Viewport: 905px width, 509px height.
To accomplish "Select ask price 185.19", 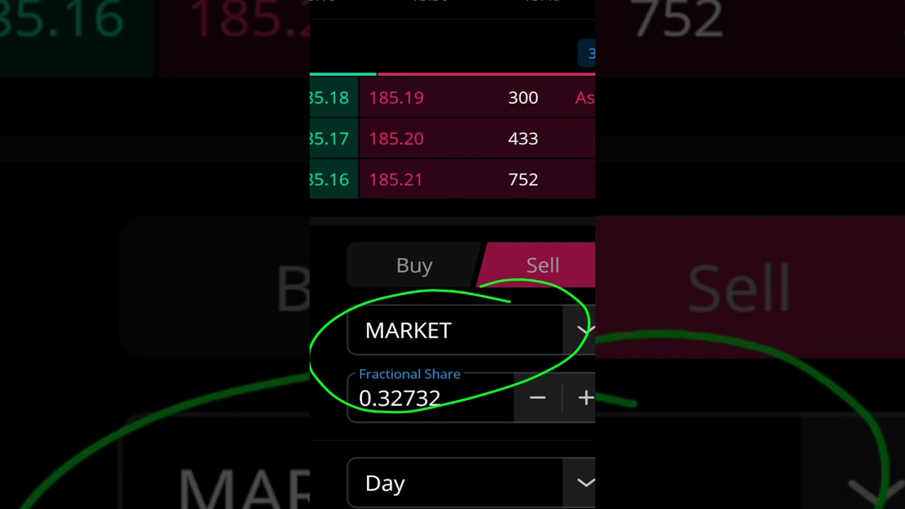I will (396, 98).
